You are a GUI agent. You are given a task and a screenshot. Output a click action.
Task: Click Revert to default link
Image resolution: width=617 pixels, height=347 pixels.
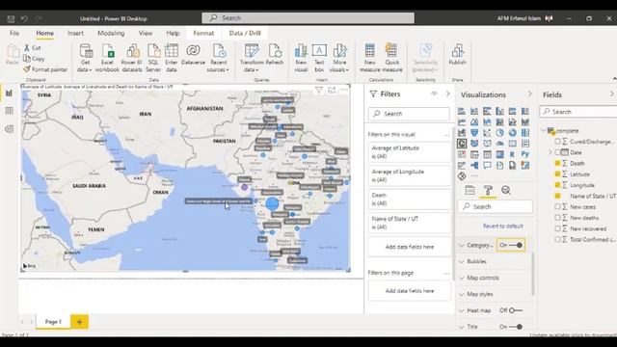pyautogui.click(x=503, y=227)
